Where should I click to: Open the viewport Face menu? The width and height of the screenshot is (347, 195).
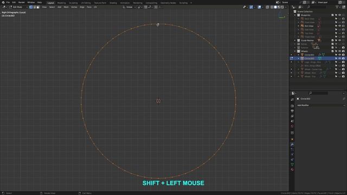click(x=89, y=7)
